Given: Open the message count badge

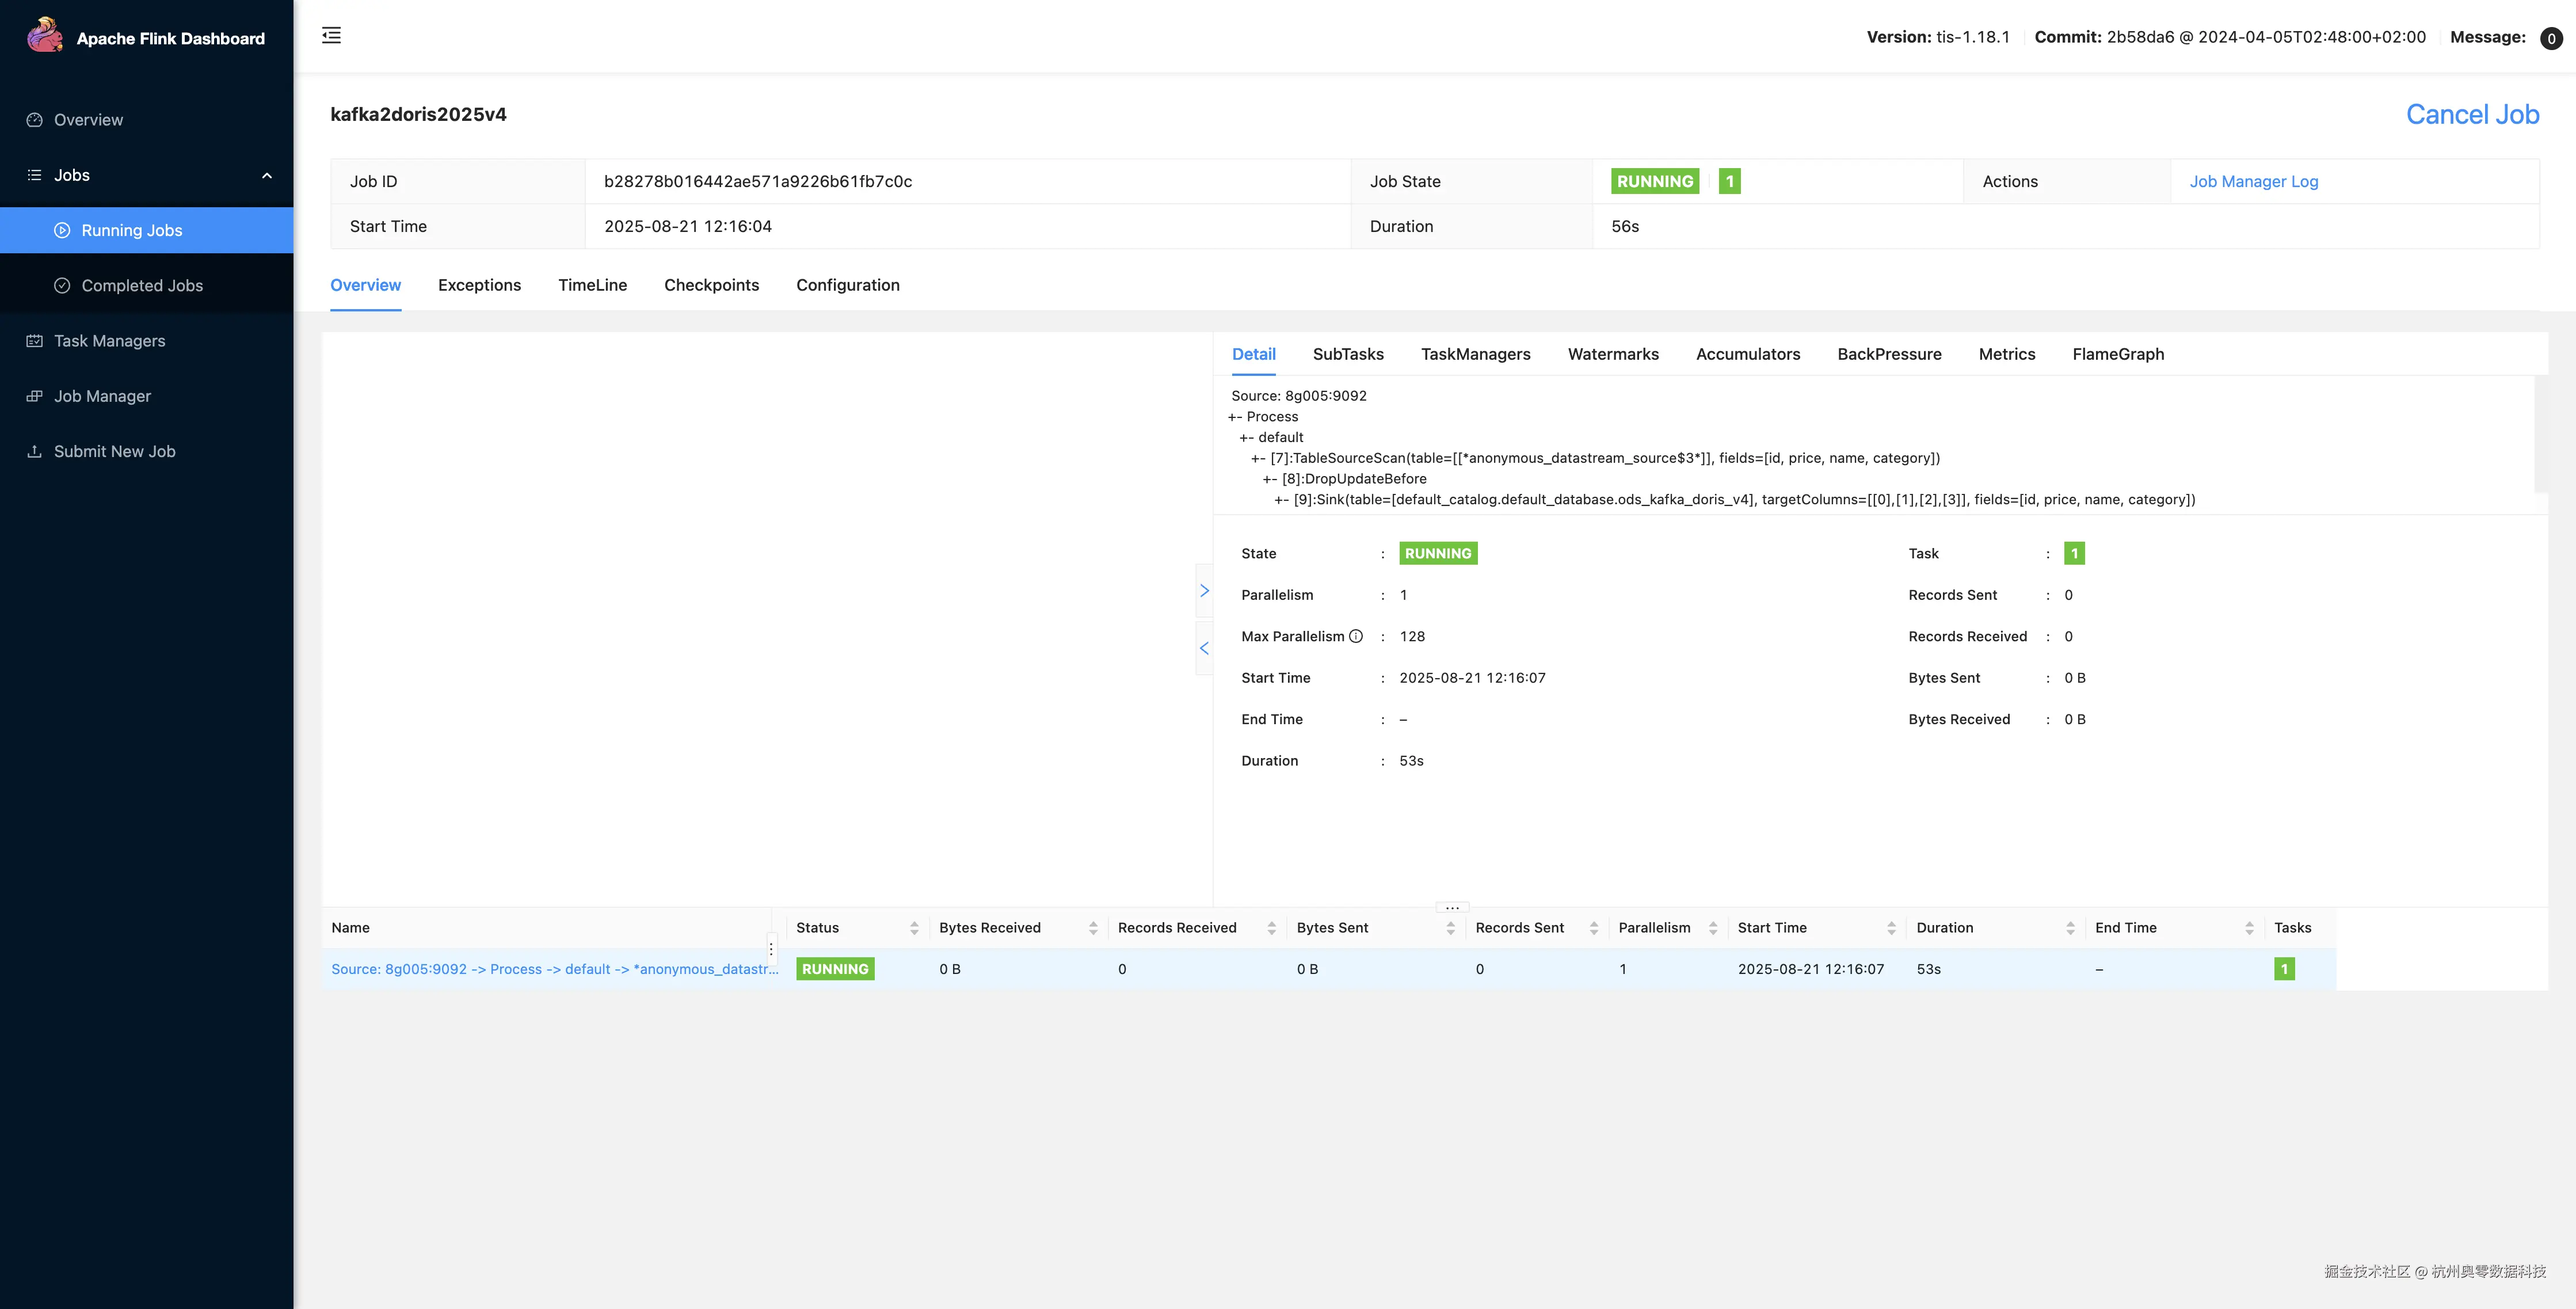Looking at the screenshot, I should 2551,38.
